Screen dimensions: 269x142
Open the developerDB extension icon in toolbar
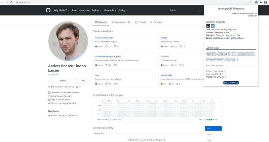pos(256,2)
